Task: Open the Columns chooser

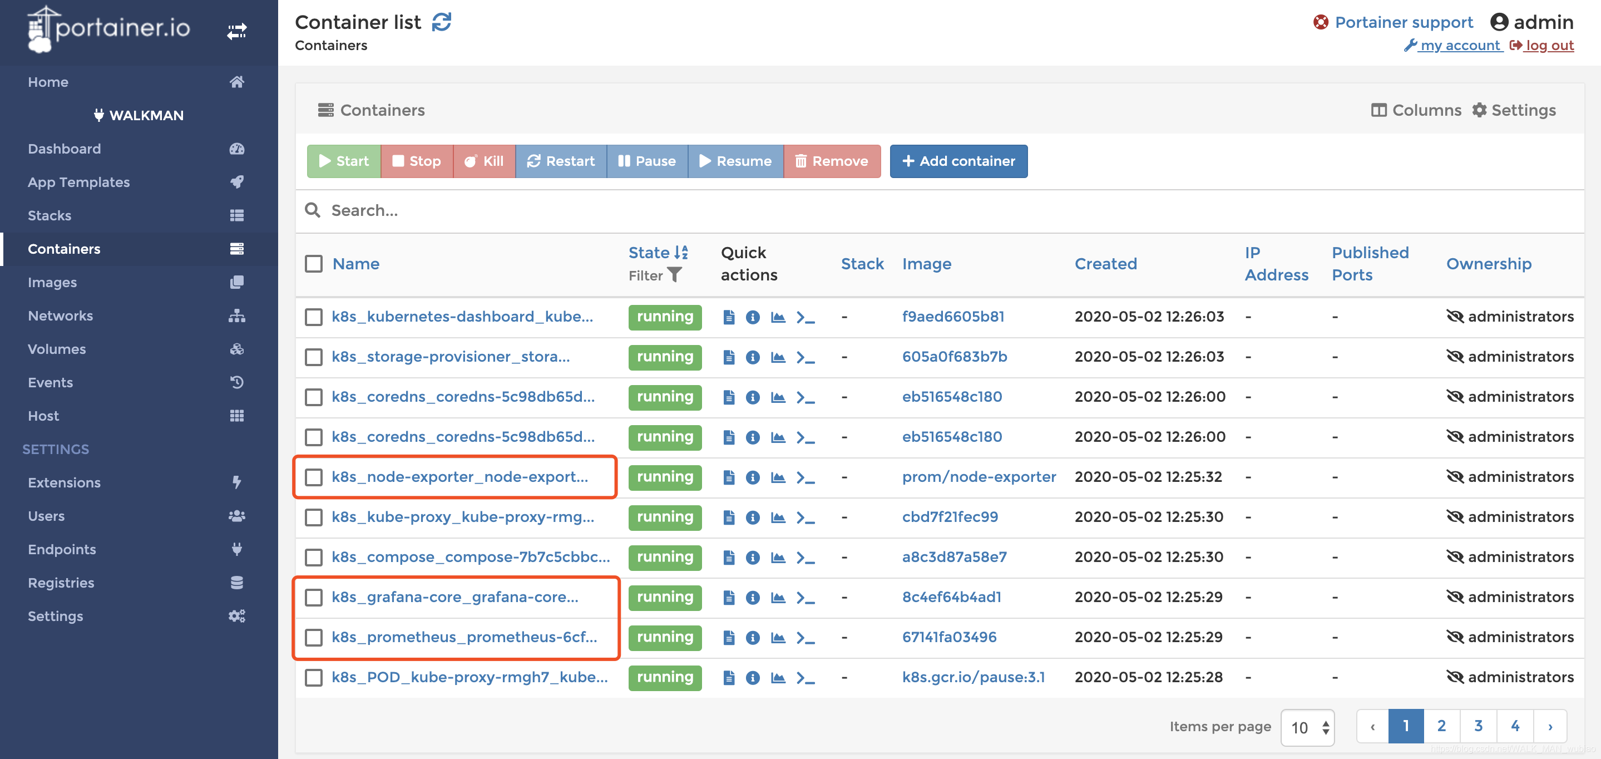Action: click(x=1416, y=110)
